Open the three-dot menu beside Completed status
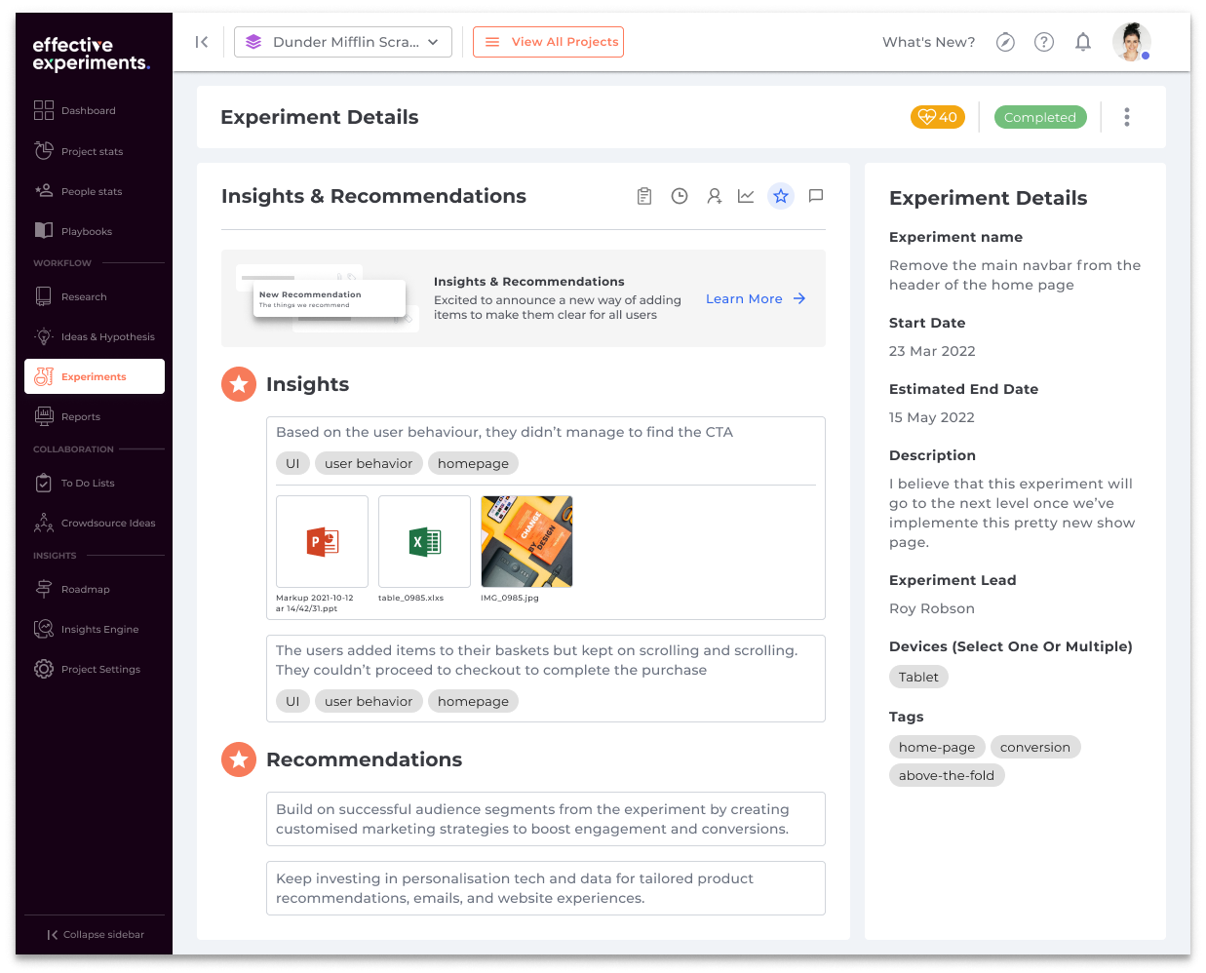This screenshot has width=1206, height=973. click(1126, 116)
